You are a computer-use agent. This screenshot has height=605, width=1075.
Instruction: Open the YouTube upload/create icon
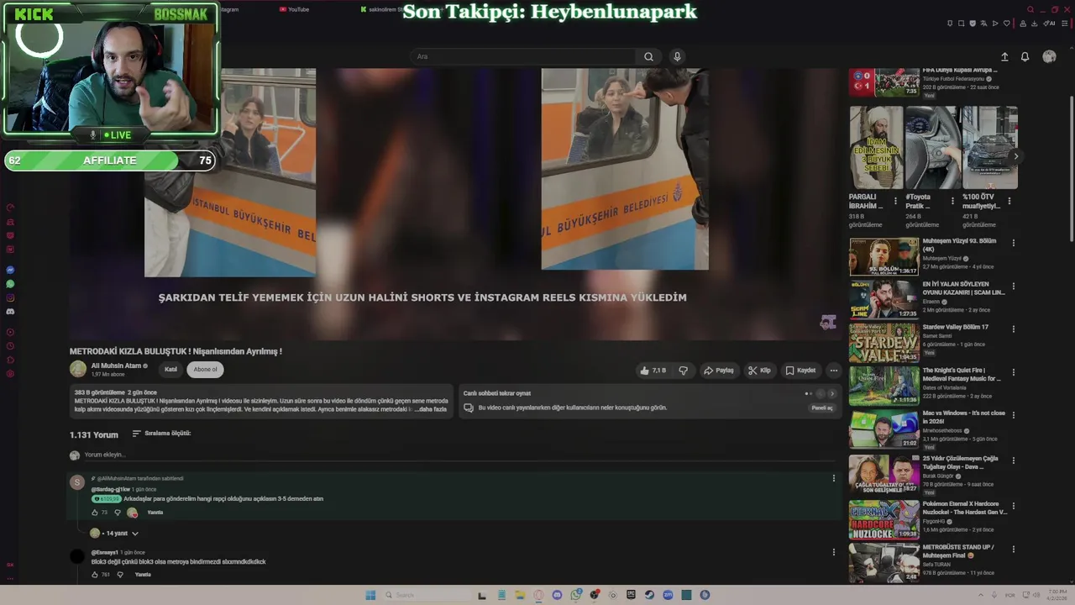[1004, 56]
